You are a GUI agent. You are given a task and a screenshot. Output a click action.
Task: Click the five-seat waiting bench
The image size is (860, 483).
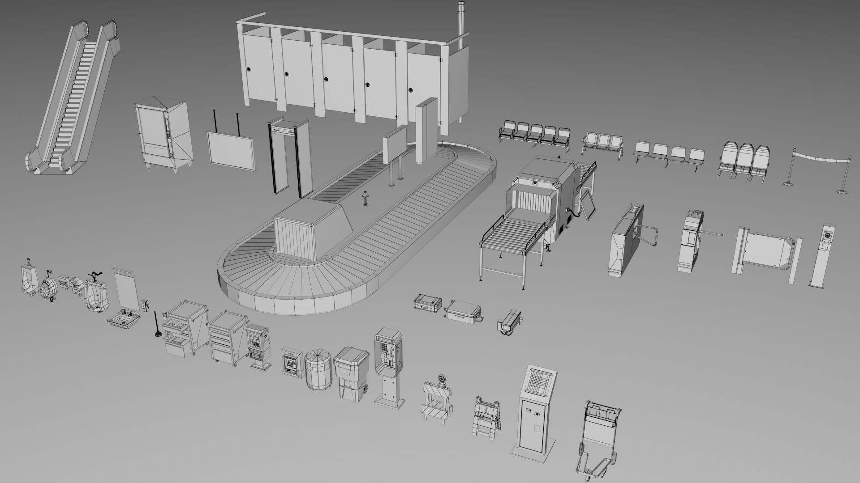[535, 133]
